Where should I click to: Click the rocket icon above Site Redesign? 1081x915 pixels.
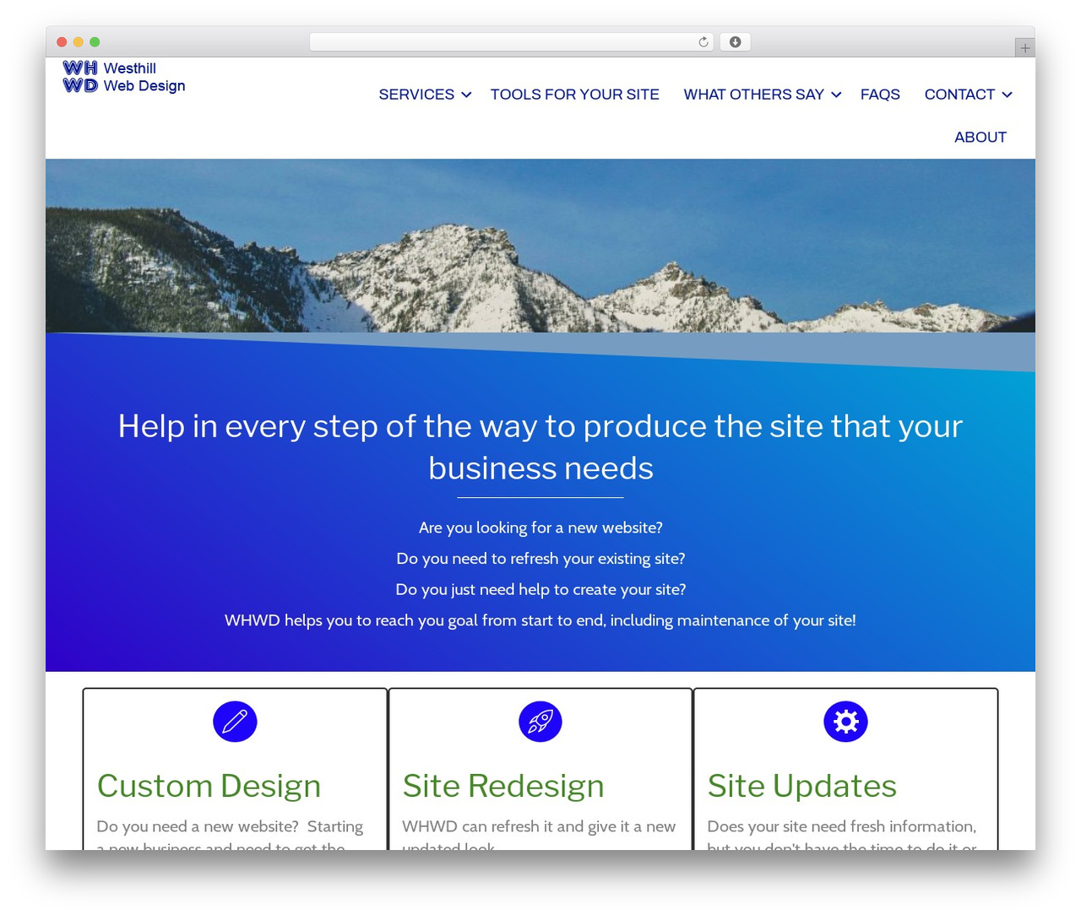click(540, 722)
